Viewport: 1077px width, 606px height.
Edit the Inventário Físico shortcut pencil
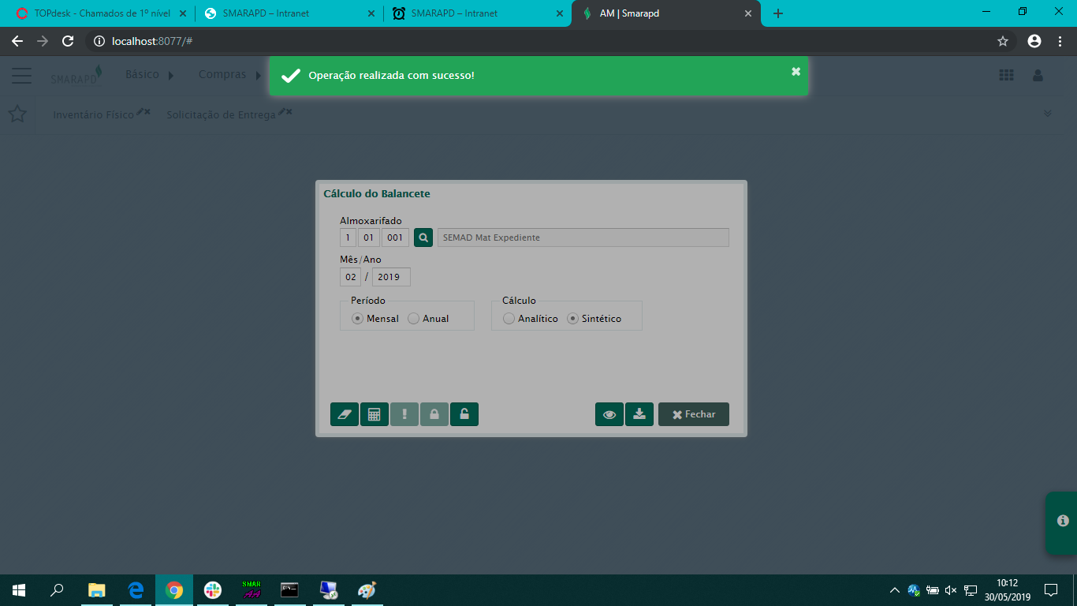(140, 112)
